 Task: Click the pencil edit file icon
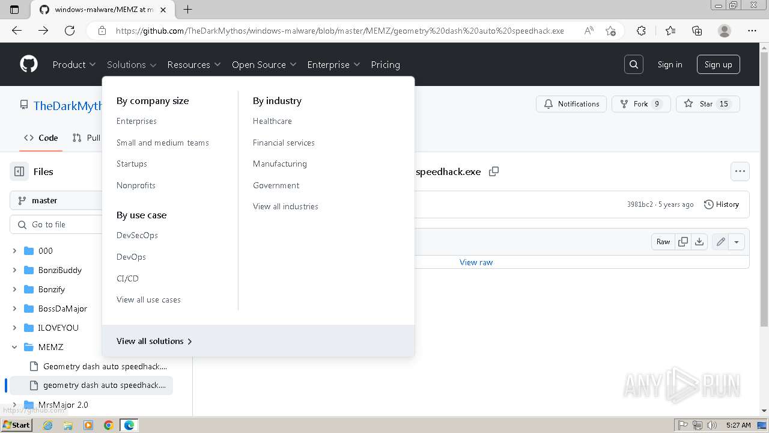[x=720, y=242]
